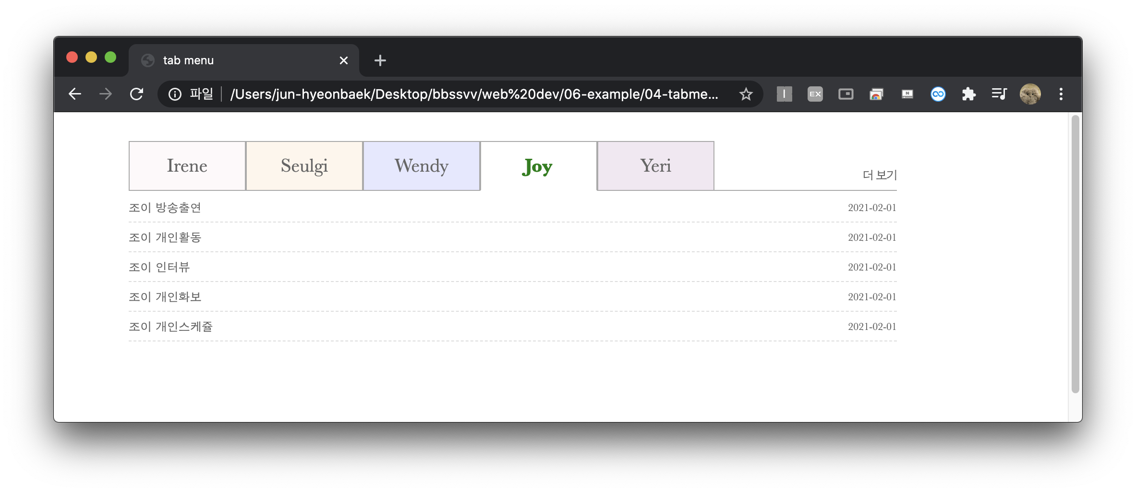Go back to the previous page

pyautogui.click(x=75, y=94)
